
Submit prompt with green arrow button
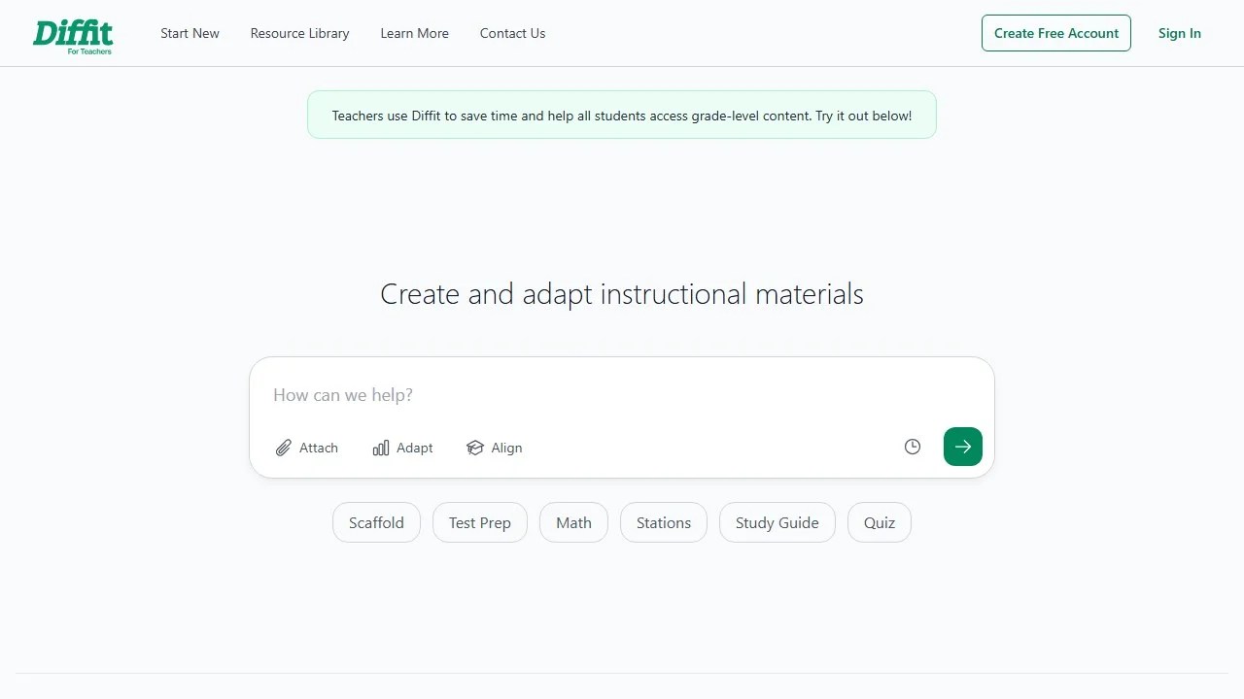coord(963,447)
